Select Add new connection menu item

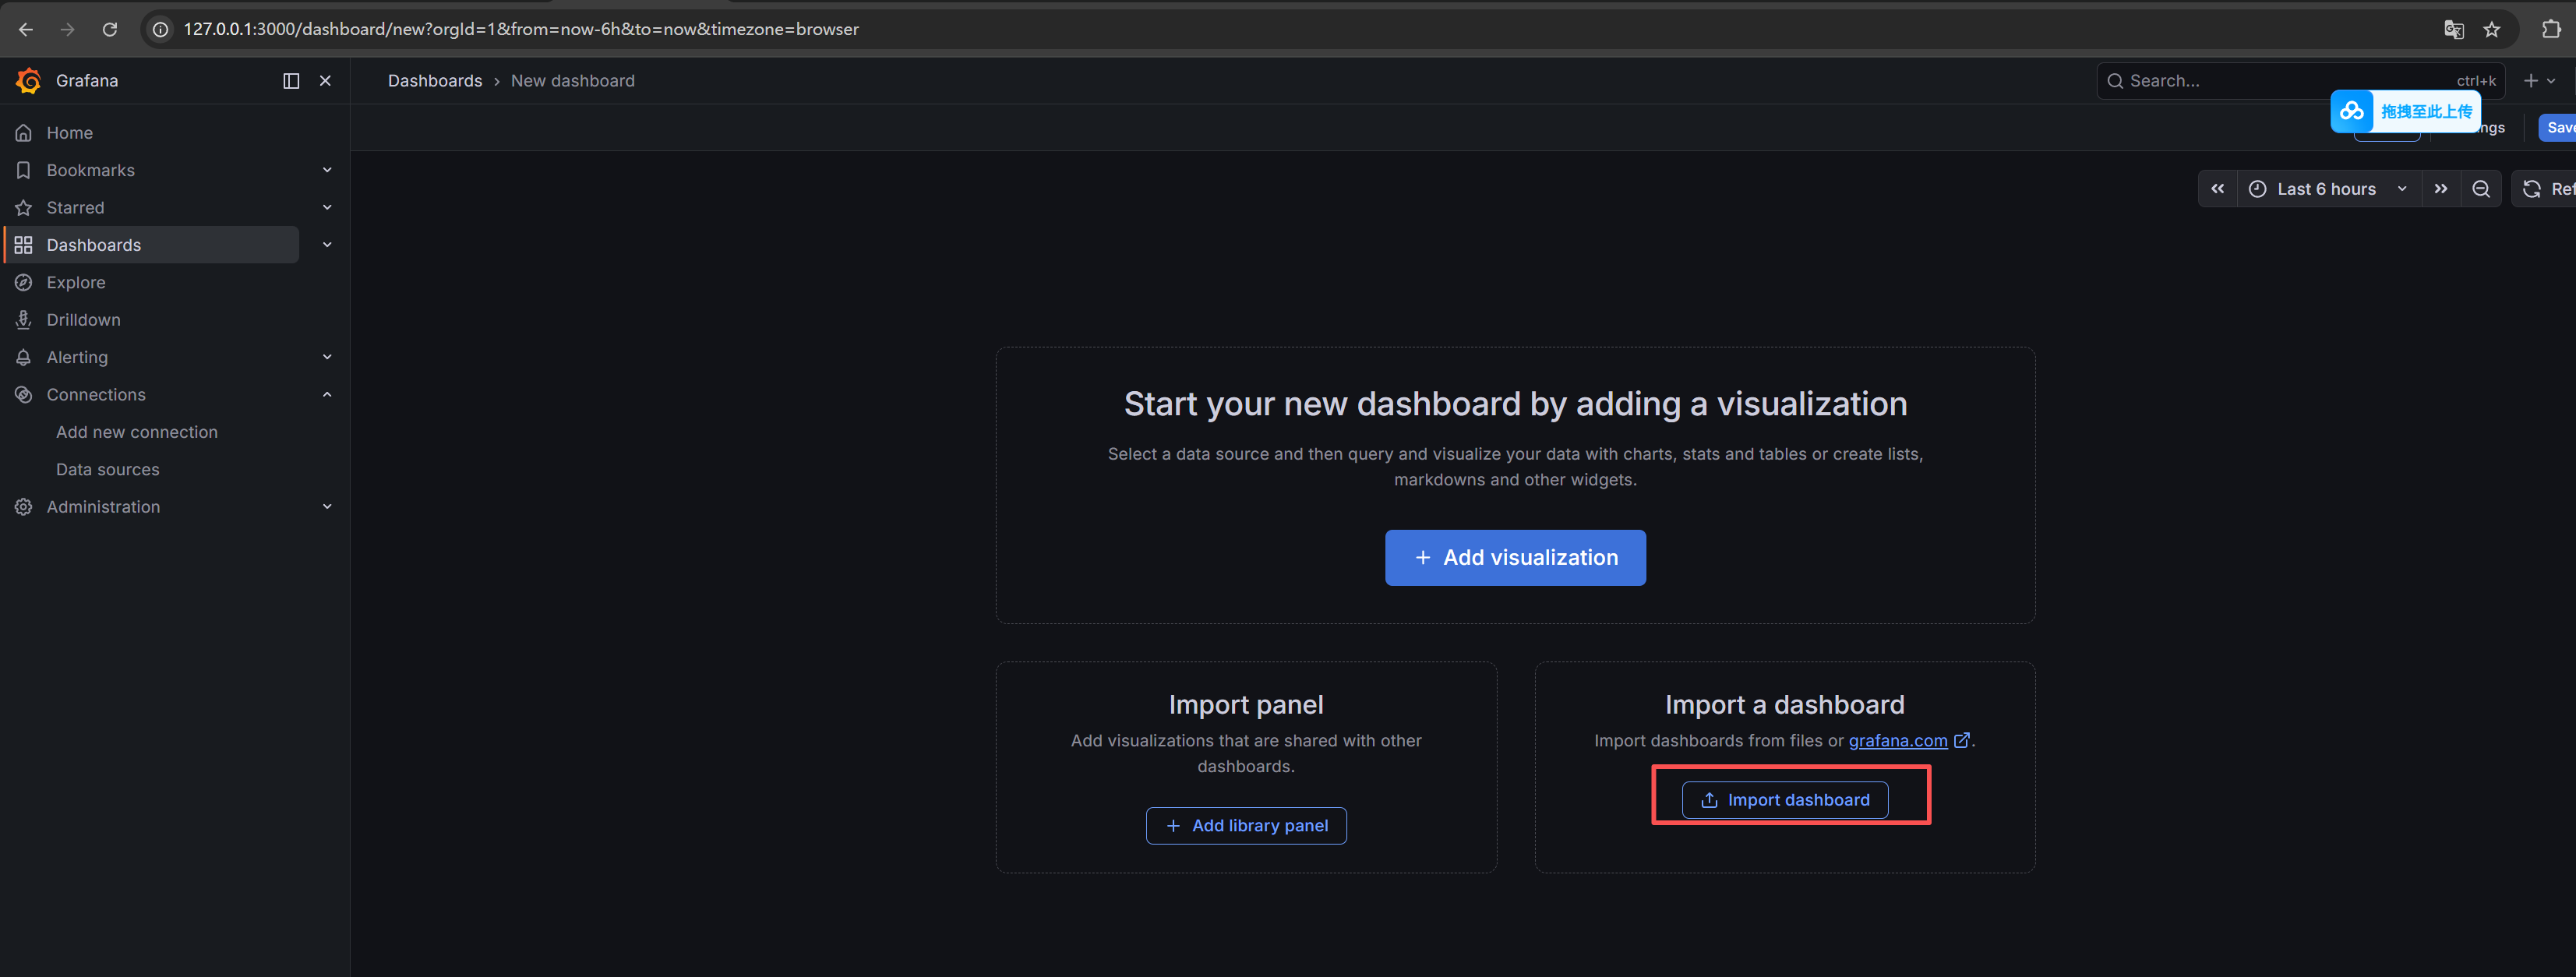click(136, 432)
